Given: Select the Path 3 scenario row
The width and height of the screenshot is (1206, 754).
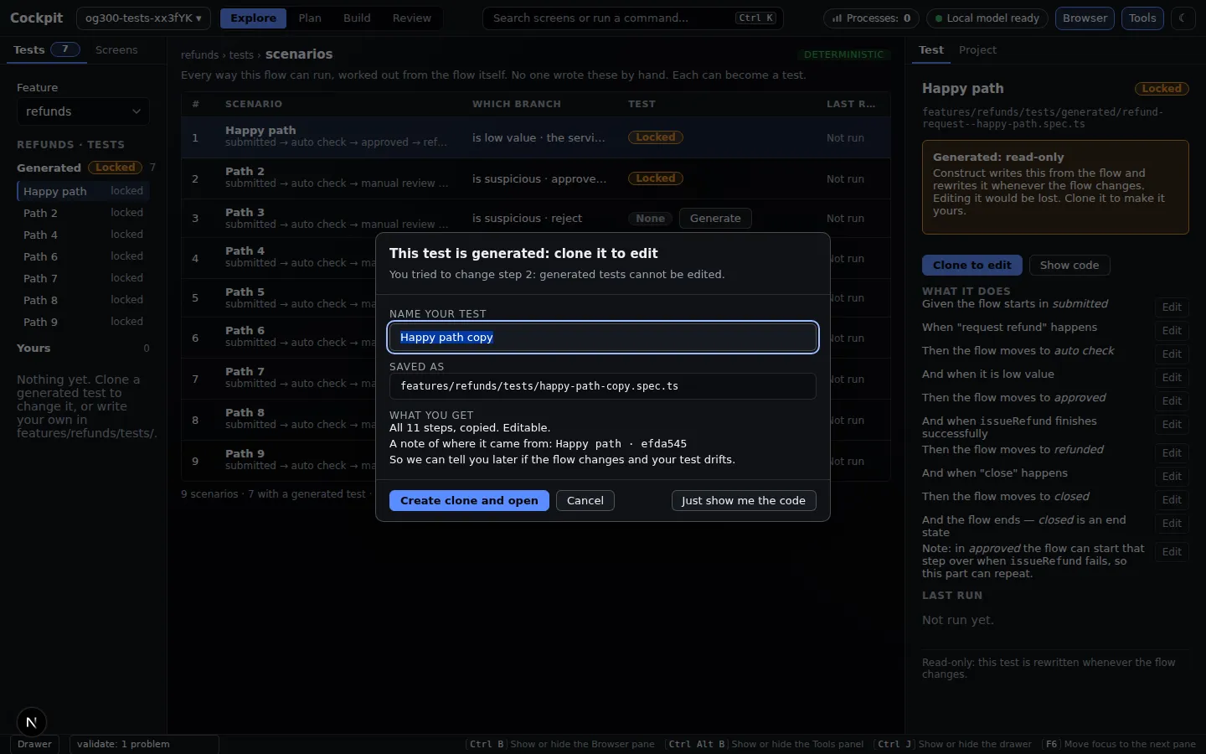Looking at the screenshot, I should click(x=535, y=218).
